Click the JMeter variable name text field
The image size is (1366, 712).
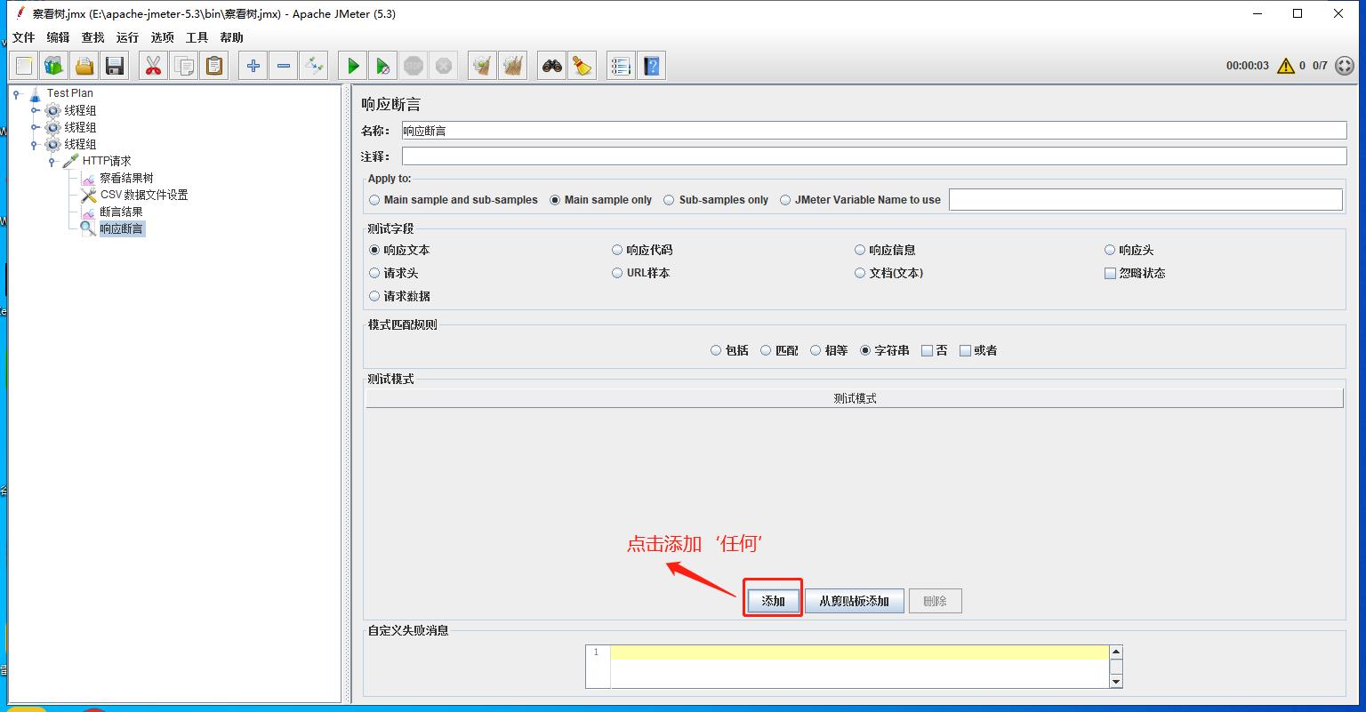tap(1145, 200)
